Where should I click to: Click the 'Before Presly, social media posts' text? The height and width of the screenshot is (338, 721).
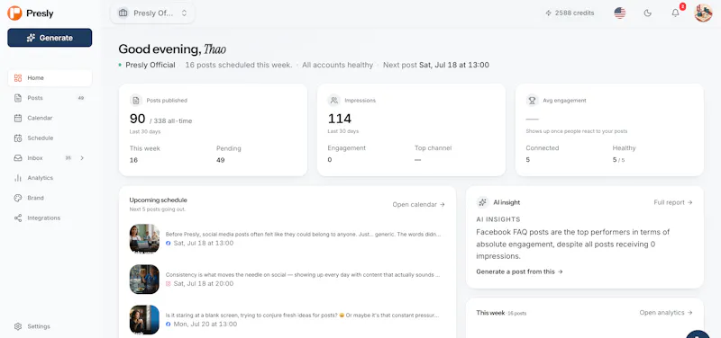(x=304, y=234)
